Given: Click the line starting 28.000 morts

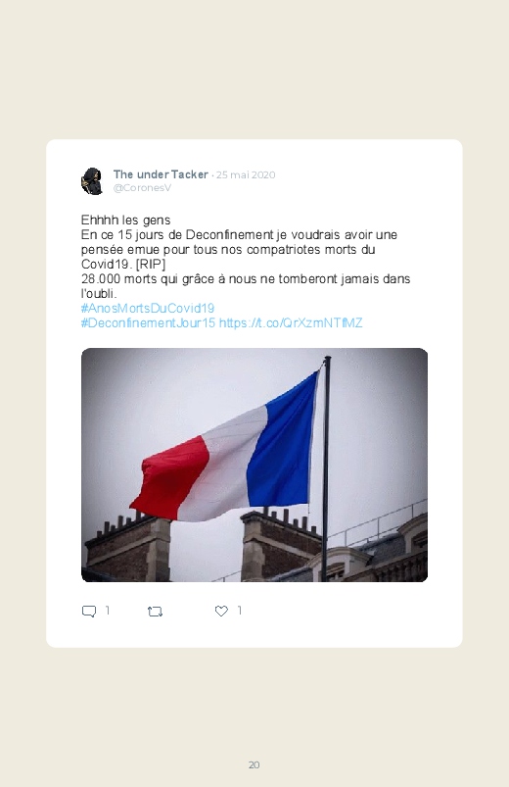Looking at the screenshot, I should pyautogui.click(x=246, y=279).
